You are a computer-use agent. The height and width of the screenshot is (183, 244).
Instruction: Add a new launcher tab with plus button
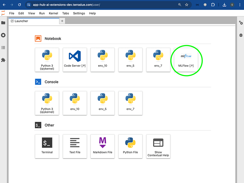click(x=62, y=21)
